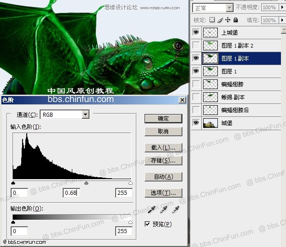Select the 上城堡 layer thumbnail
The height and width of the screenshot is (247, 286).
(210, 32)
